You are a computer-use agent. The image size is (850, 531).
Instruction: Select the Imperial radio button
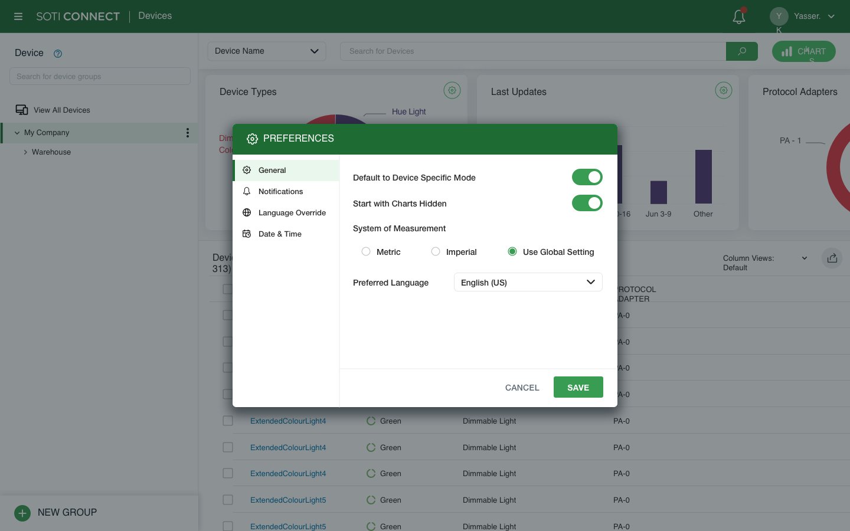pyautogui.click(x=436, y=251)
